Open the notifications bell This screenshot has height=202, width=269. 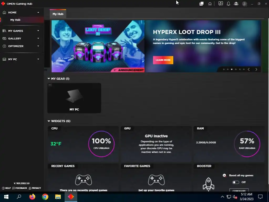(228, 4)
